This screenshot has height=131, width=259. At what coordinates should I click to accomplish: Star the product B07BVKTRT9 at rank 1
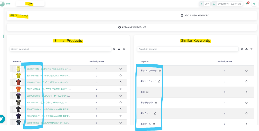point(120,69)
